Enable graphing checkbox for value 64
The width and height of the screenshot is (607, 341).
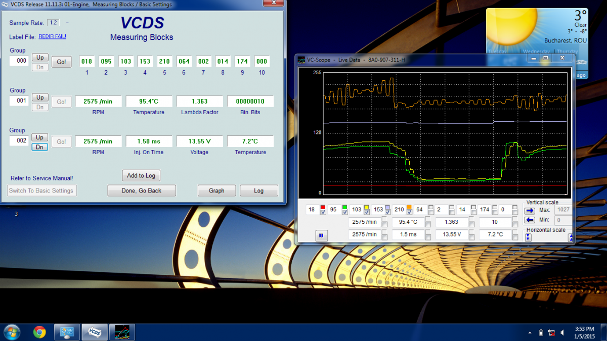tap(430, 212)
